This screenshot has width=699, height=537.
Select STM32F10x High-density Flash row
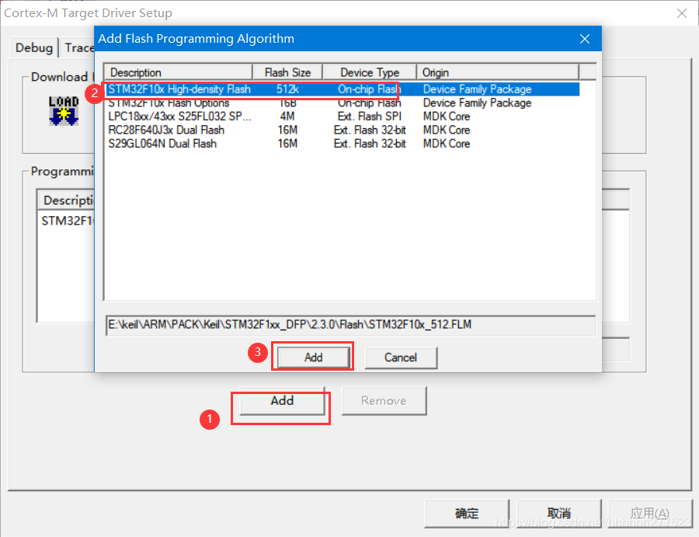coord(343,89)
